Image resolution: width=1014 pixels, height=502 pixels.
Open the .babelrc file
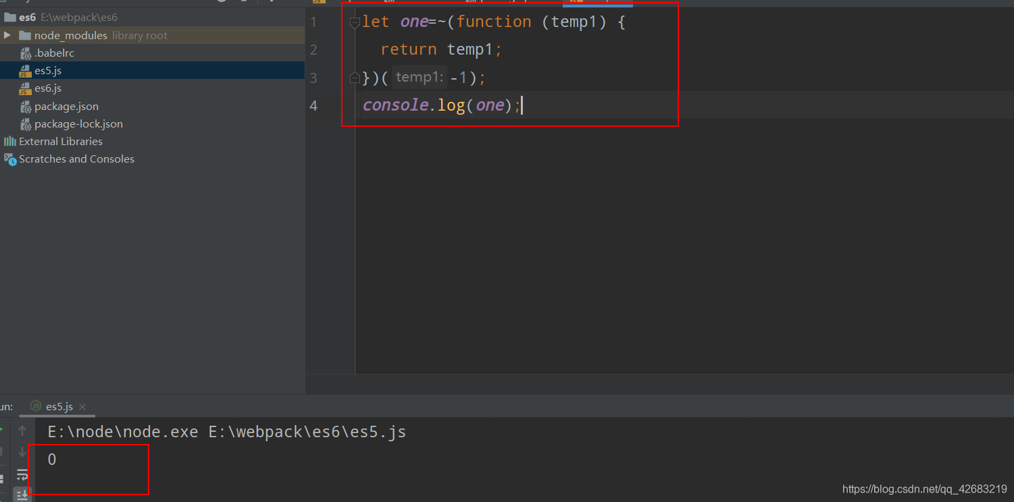54,53
